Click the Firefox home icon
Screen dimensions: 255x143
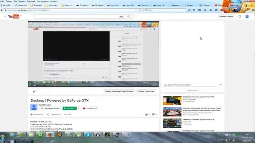211,10
